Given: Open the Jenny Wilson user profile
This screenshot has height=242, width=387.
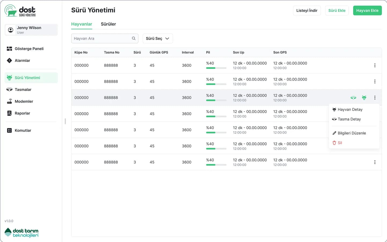Looking at the screenshot, I should tap(31, 30).
